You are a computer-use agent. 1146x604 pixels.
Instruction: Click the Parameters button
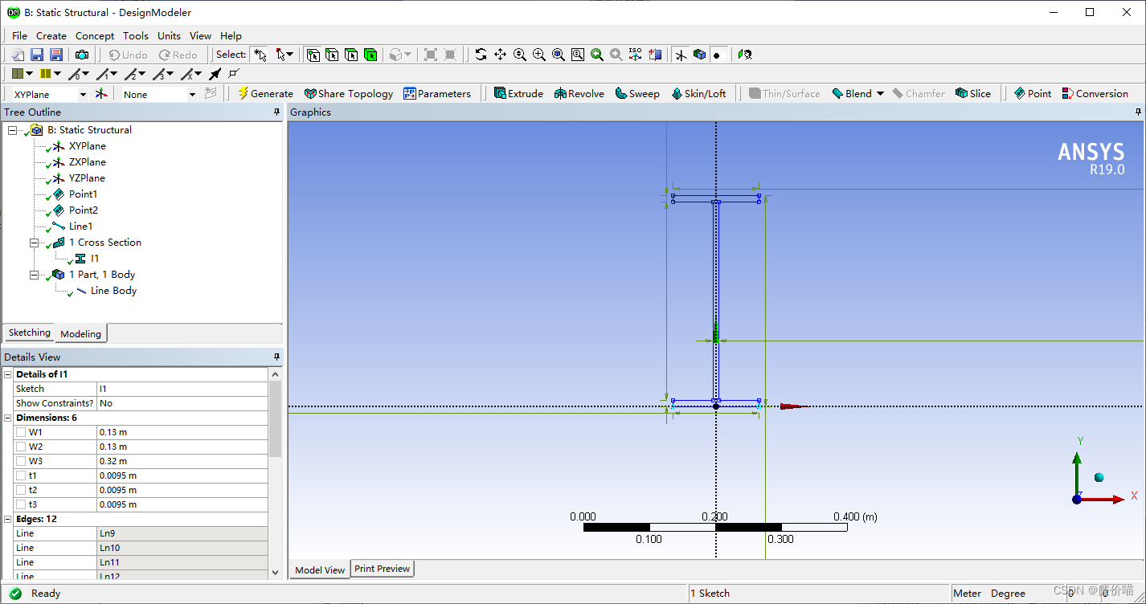[x=437, y=93]
